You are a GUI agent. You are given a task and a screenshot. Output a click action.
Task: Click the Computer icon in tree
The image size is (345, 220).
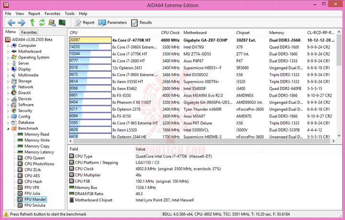[14, 45]
